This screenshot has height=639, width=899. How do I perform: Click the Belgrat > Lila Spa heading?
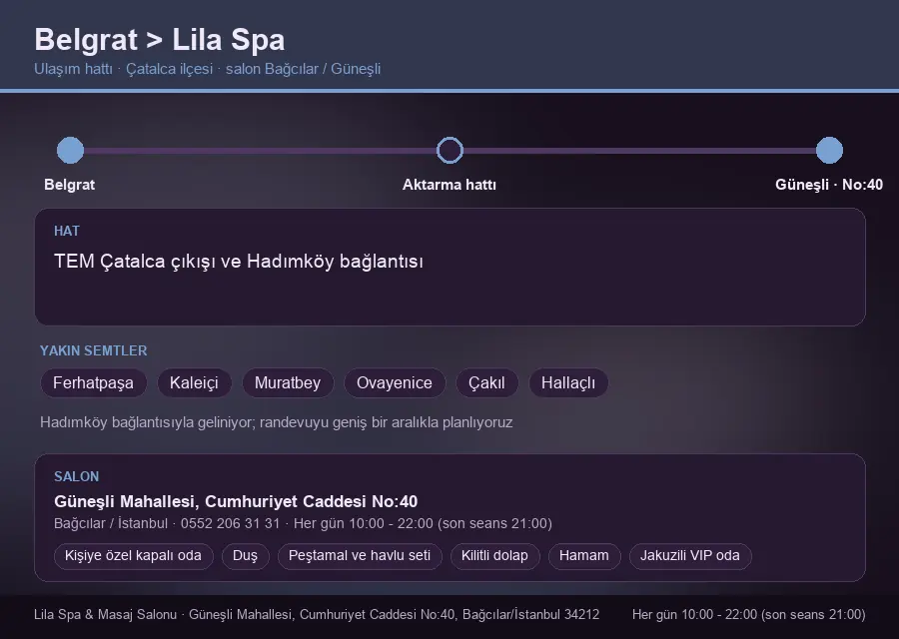(160, 40)
